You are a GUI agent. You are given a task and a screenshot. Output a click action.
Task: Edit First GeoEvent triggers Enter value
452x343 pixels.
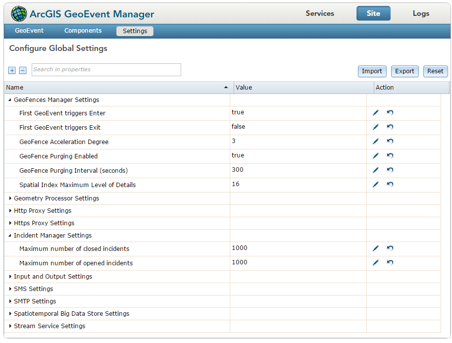coord(376,113)
